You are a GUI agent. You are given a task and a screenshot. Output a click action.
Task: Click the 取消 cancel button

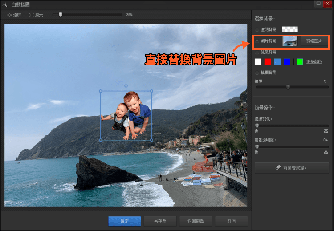click(231, 221)
